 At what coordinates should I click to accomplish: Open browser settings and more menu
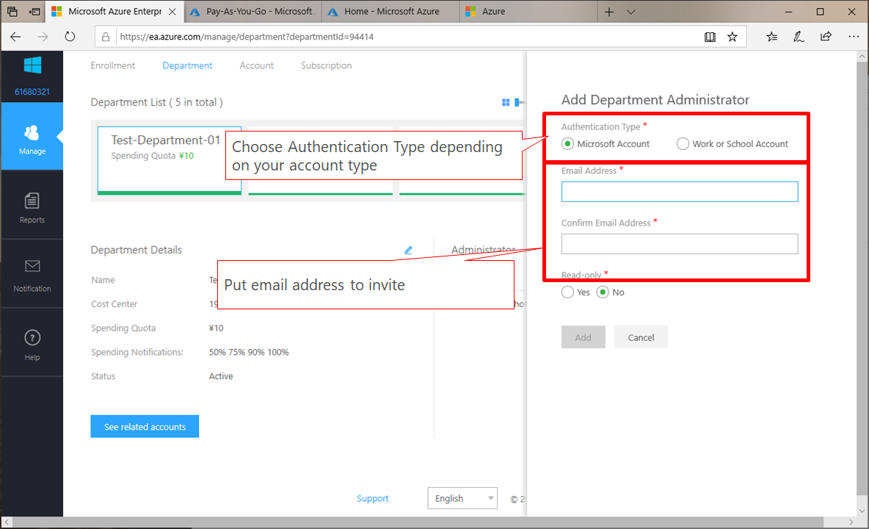click(x=854, y=37)
